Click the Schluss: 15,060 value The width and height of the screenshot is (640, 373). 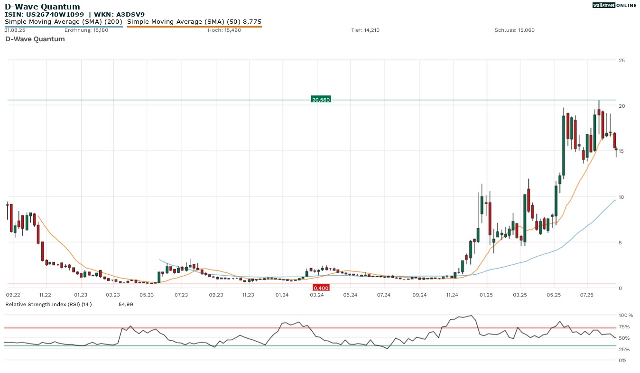point(515,30)
